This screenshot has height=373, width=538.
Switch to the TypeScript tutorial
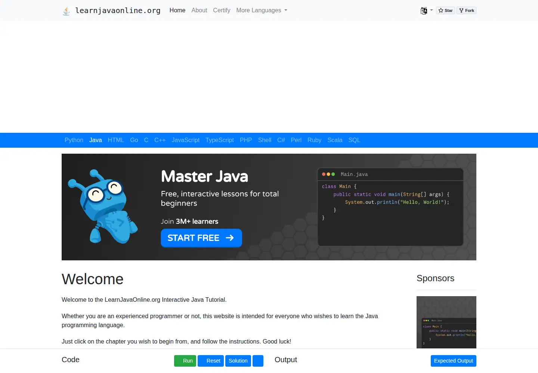coord(220,140)
